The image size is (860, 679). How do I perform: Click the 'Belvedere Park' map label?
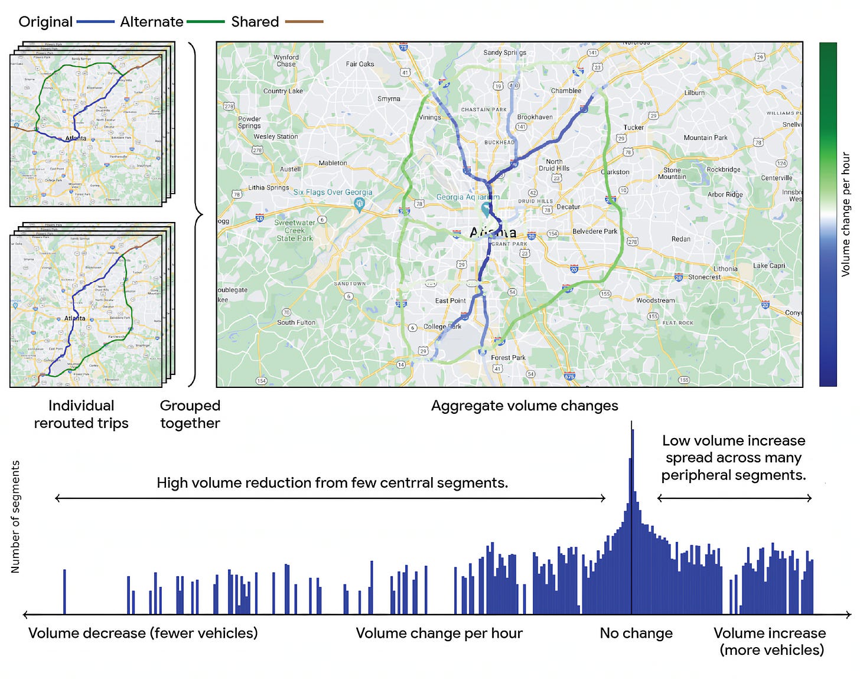[595, 231]
